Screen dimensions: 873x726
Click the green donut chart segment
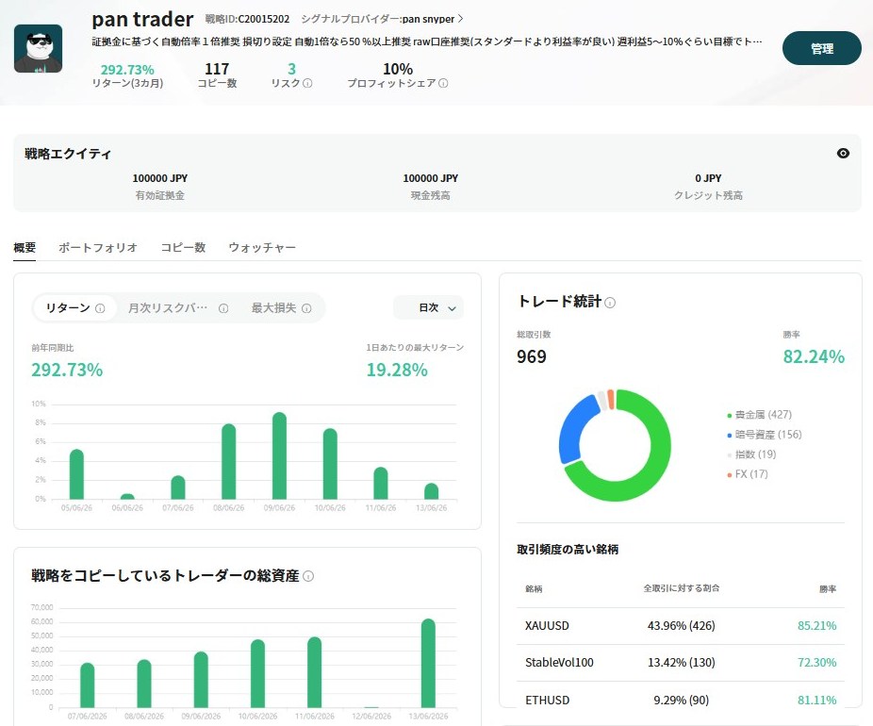pos(654,473)
